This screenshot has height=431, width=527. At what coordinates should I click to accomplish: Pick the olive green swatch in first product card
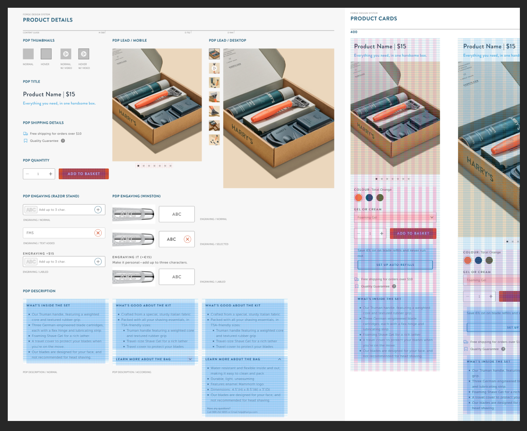pos(380,197)
